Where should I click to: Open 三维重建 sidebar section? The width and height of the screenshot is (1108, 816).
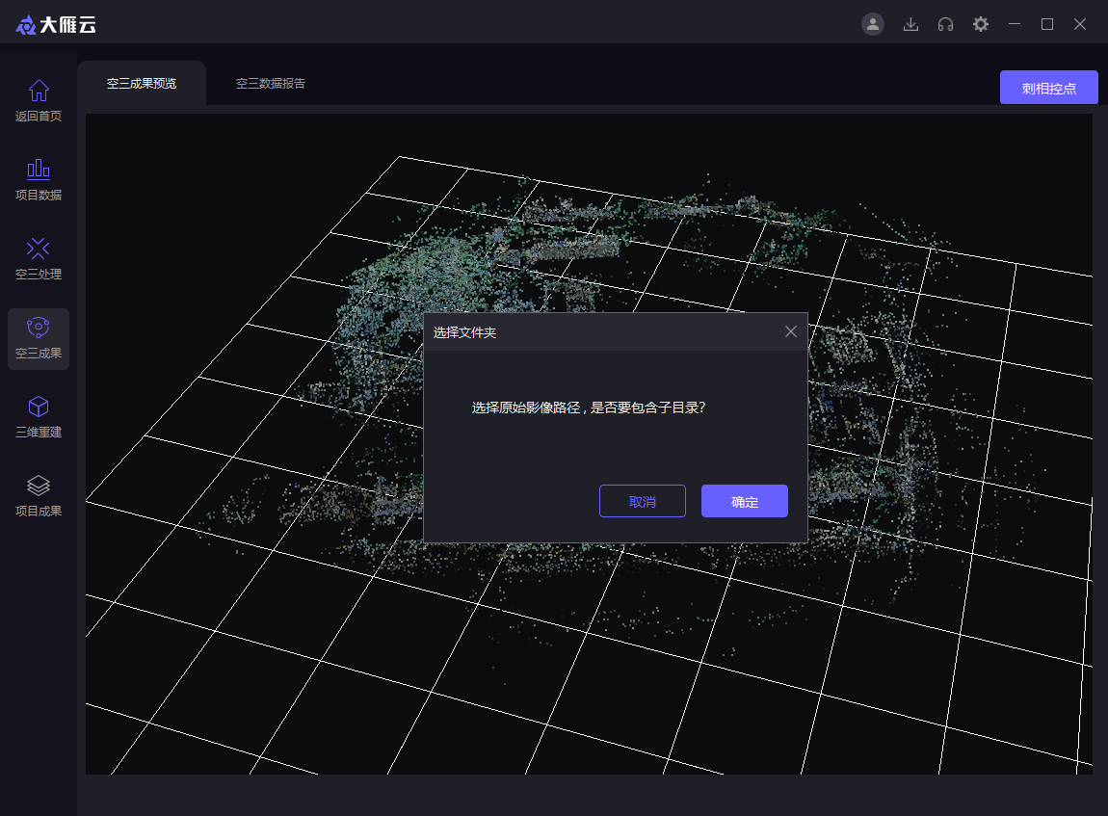pos(39,417)
